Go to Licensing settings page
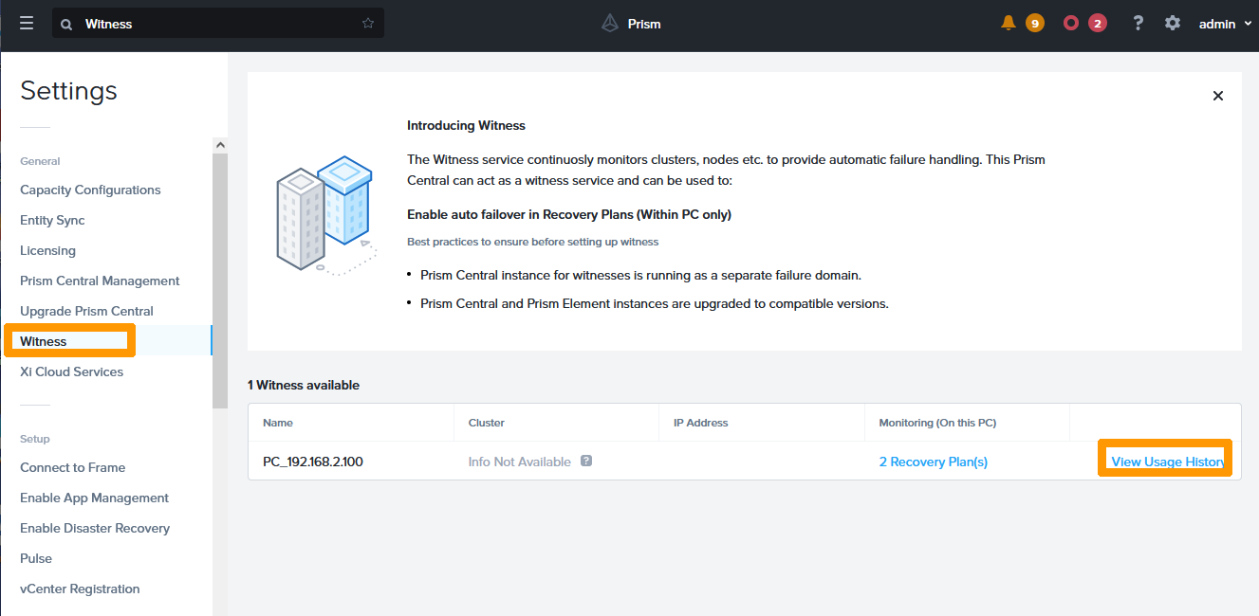 click(x=47, y=250)
